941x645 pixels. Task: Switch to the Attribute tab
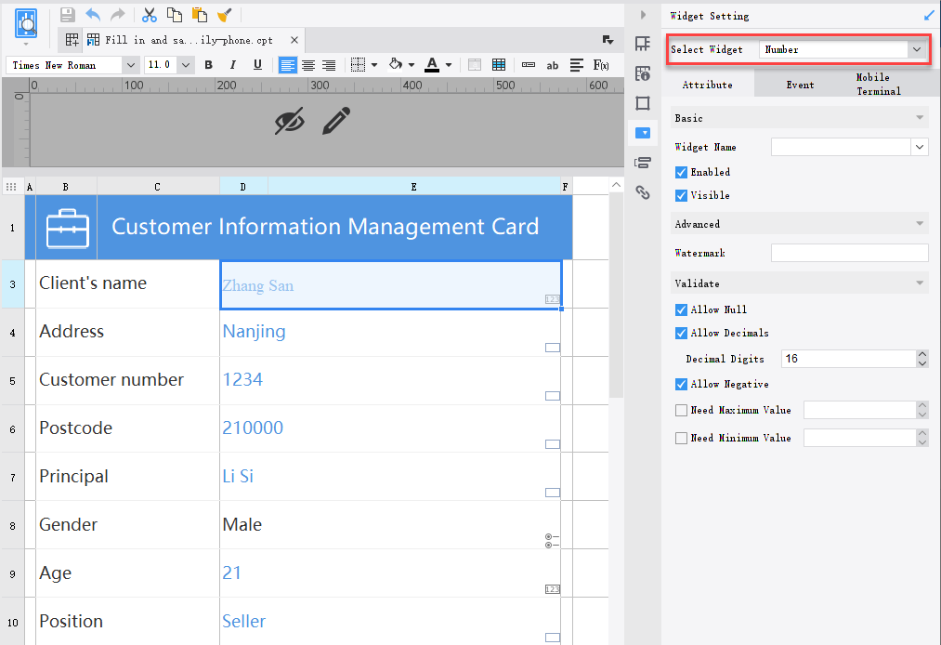tap(708, 85)
